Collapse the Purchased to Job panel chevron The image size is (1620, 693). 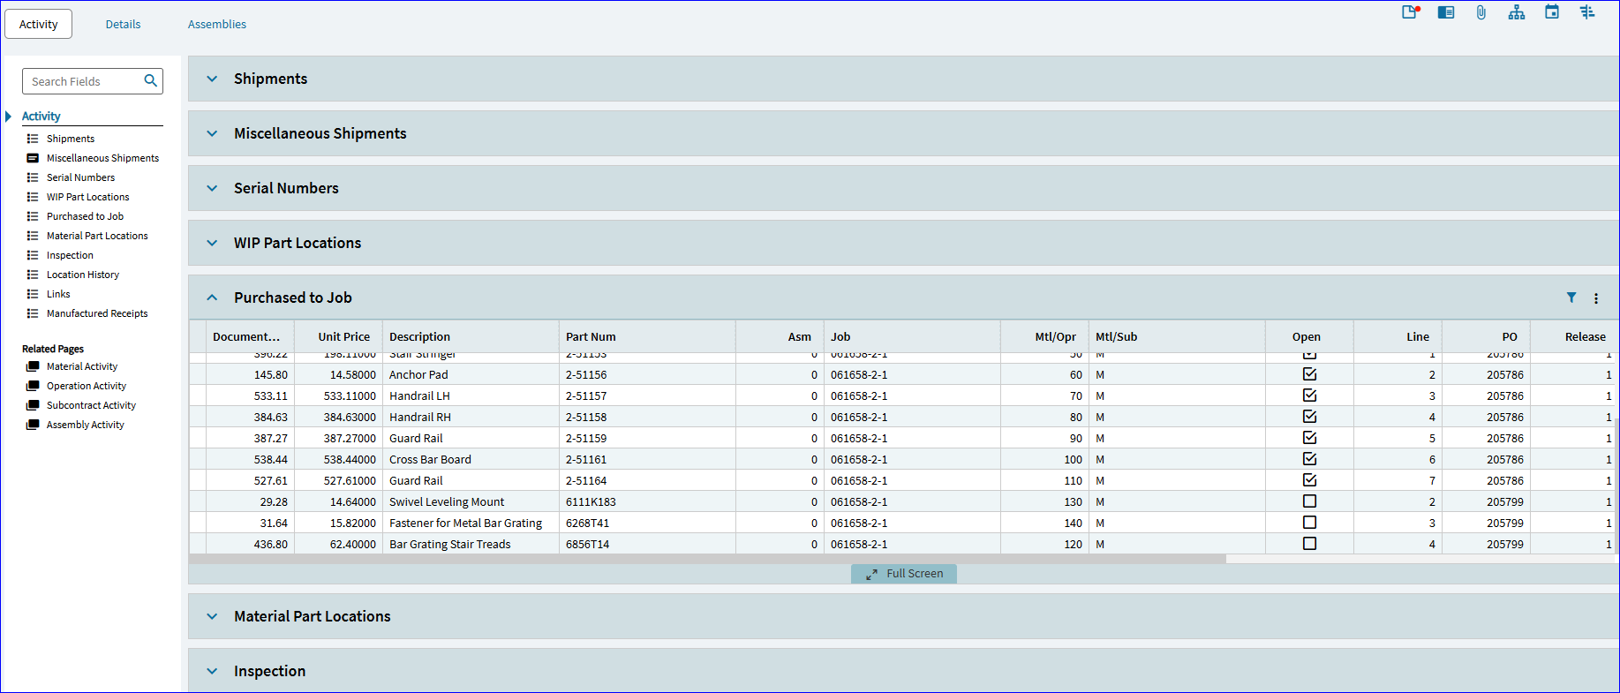pos(212,298)
